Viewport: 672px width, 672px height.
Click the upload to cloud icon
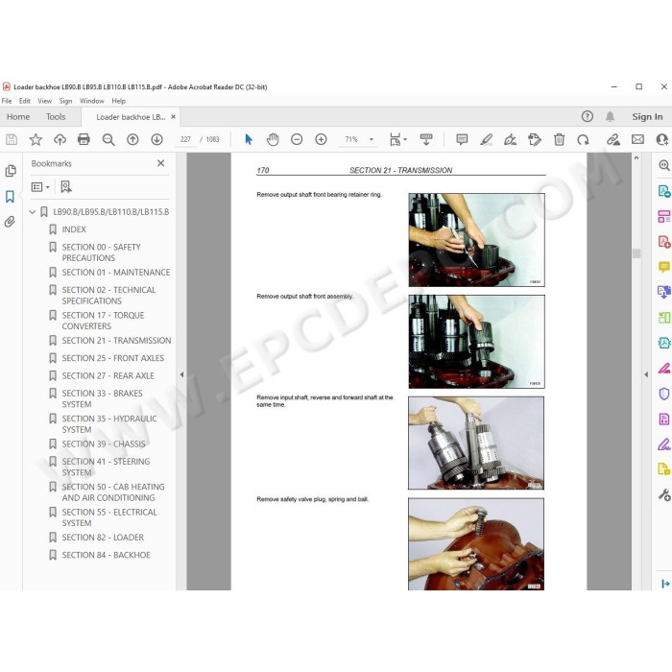point(60,139)
